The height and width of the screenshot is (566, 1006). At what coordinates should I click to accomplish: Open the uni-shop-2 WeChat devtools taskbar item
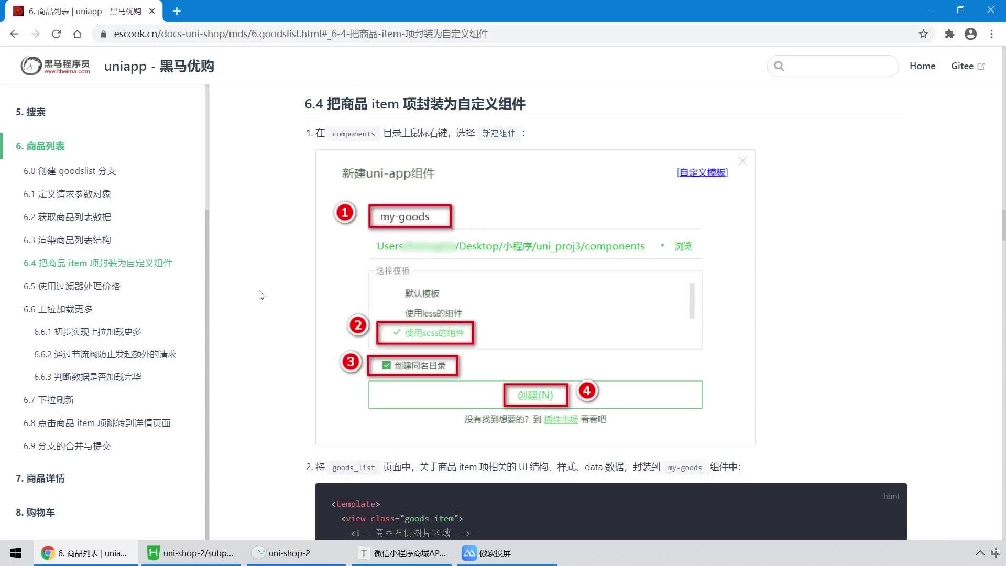pyautogui.click(x=297, y=553)
